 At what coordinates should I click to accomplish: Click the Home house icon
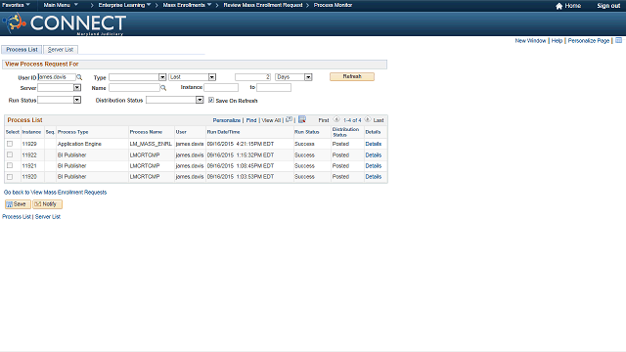point(559,6)
